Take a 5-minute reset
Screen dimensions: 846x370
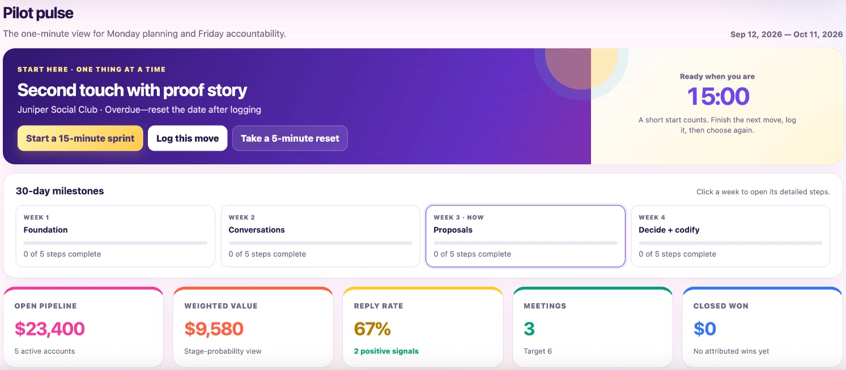tap(290, 138)
